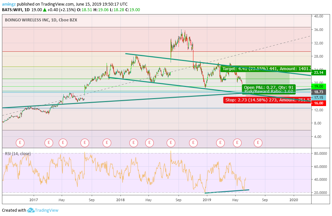Click the 2019 label on the time axis

207,200
